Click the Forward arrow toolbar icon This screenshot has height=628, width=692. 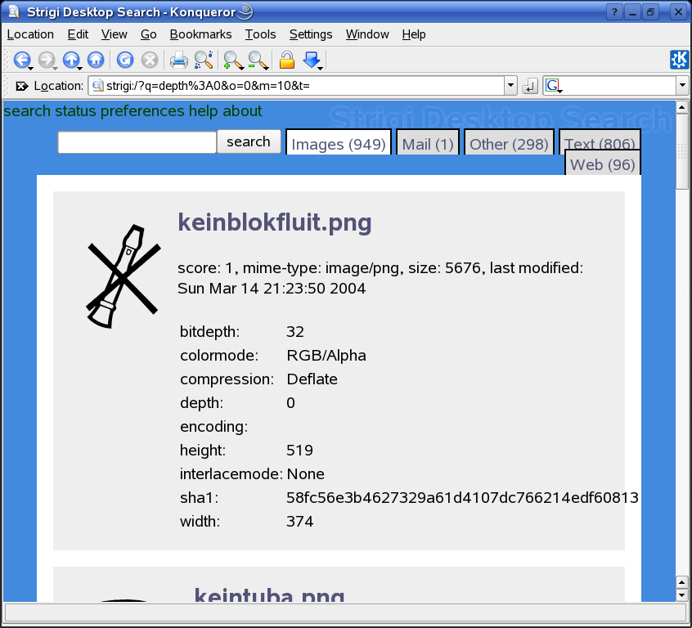click(x=46, y=60)
